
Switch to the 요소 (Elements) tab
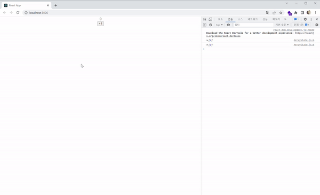[x=220, y=19]
